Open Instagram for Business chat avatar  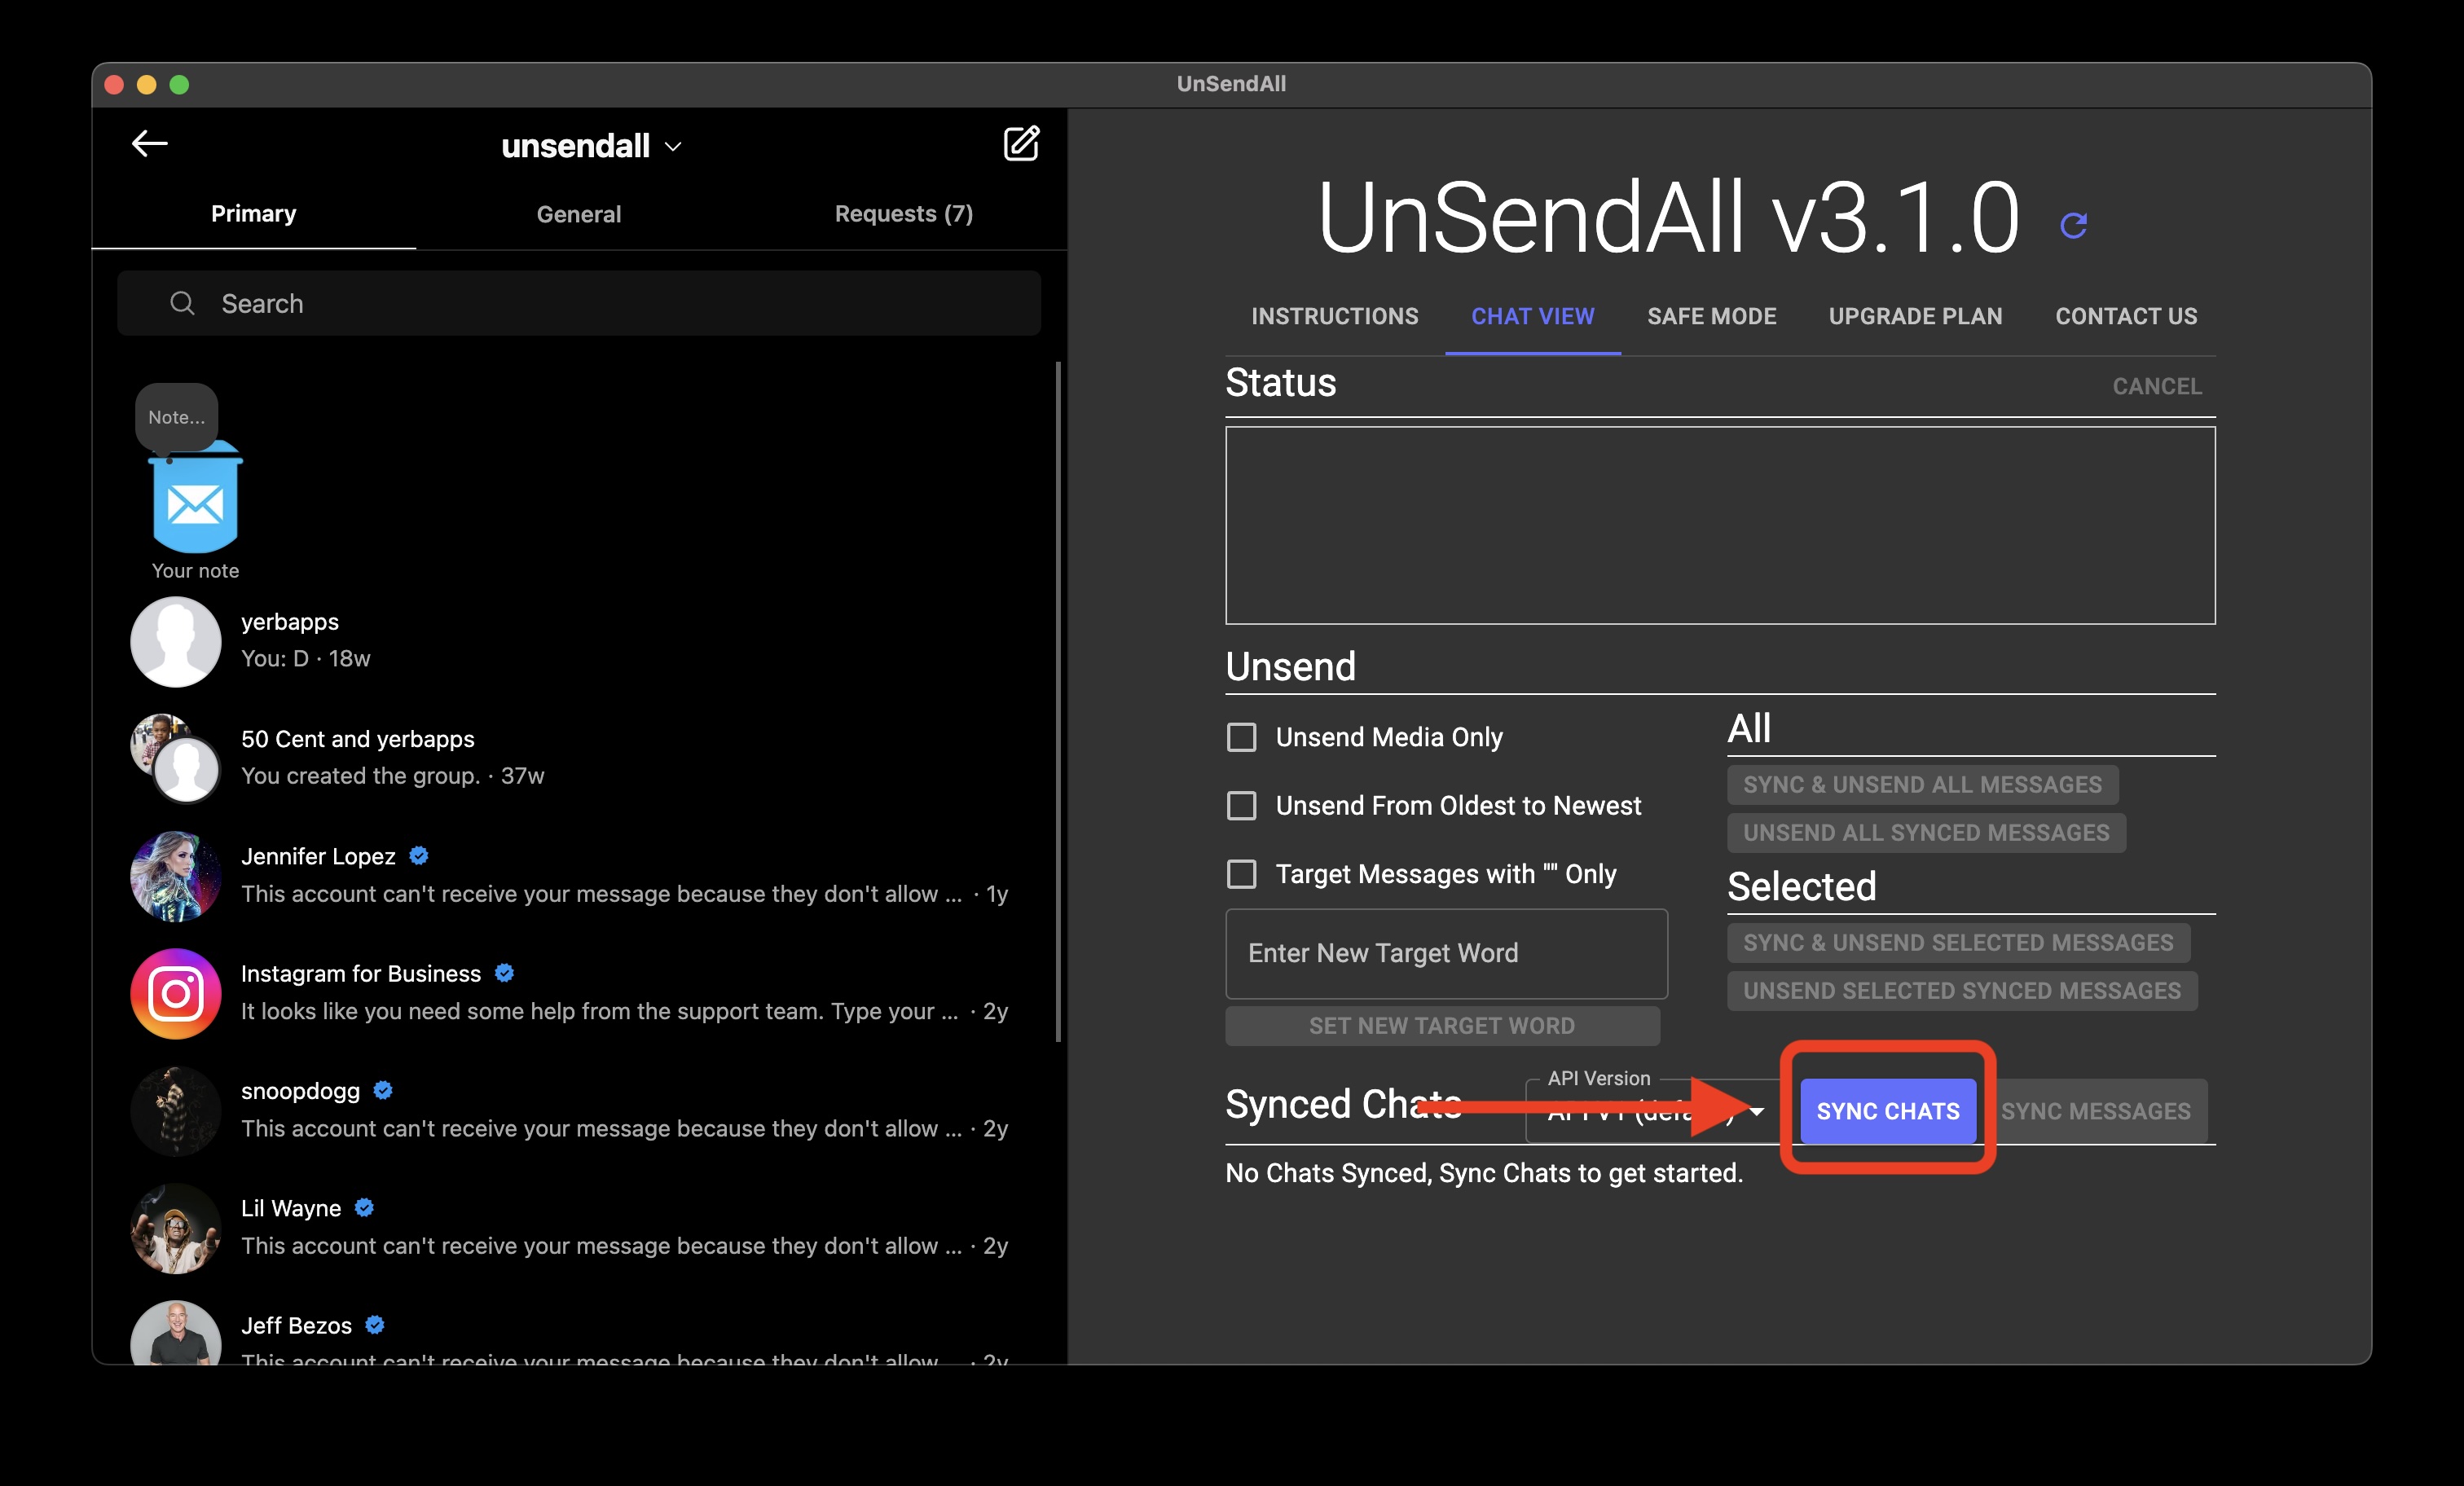[x=176, y=993]
